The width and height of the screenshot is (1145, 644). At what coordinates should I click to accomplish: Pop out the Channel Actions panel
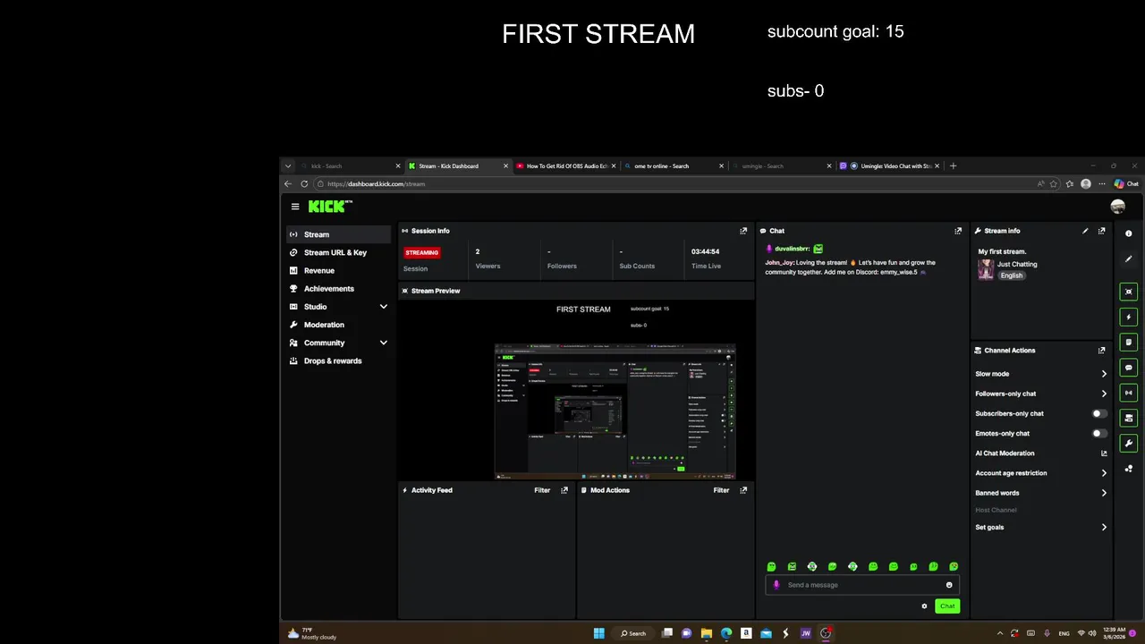1101,351
